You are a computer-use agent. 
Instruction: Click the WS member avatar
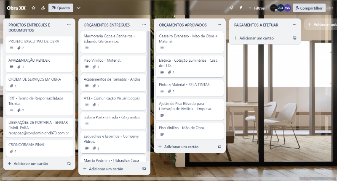point(287,8)
